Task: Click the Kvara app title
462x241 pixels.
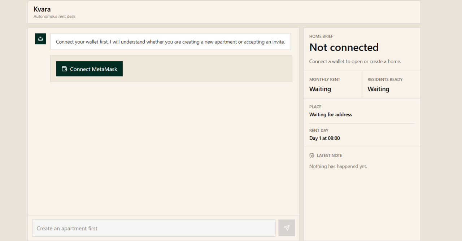Action: [42, 9]
